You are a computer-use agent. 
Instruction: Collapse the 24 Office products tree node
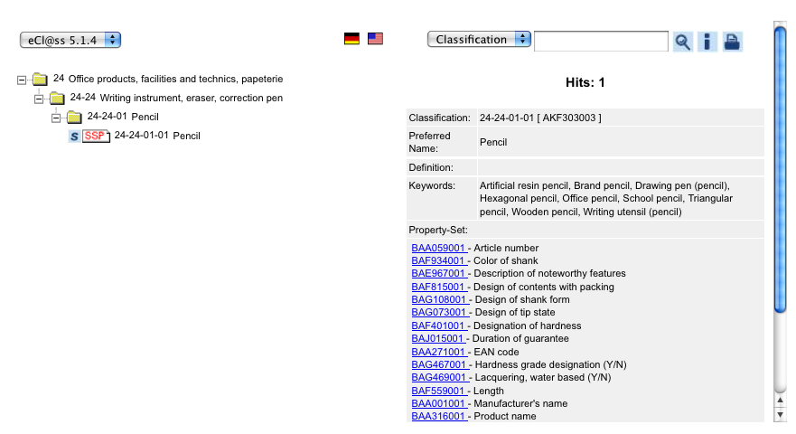click(22, 79)
